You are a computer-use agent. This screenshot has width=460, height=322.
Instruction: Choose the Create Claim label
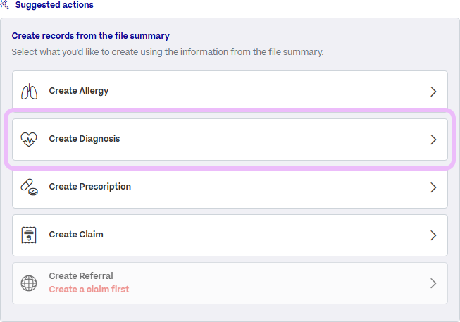click(76, 234)
